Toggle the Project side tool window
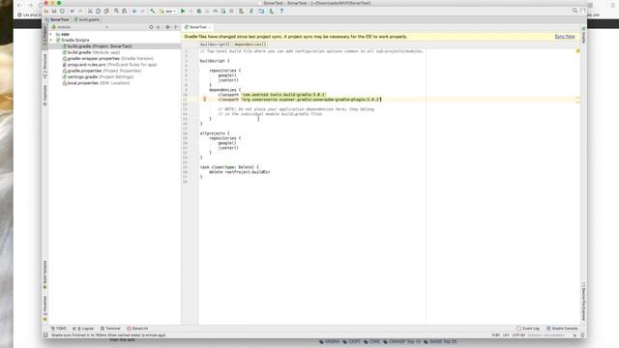Image resolution: width=619 pixels, height=348 pixels. tap(44, 37)
